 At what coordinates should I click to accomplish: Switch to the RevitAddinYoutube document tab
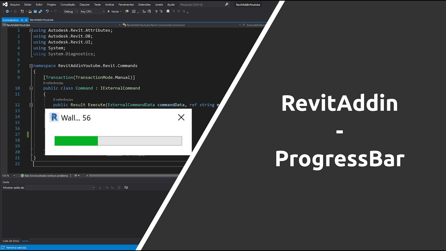(x=42, y=20)
